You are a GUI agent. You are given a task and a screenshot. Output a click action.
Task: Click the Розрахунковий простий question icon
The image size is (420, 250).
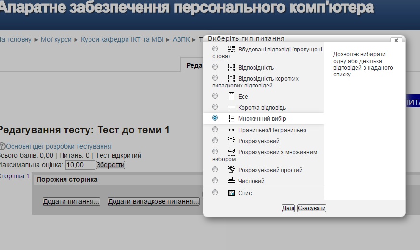pos(231,170)
